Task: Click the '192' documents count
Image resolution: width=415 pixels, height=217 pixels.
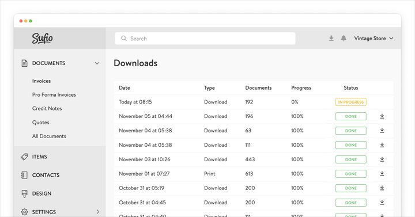Action: click(249, 102)
